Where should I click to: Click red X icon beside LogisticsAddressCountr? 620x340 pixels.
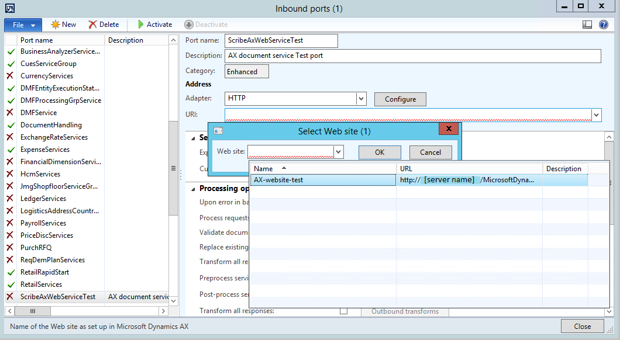coord(11,210)
